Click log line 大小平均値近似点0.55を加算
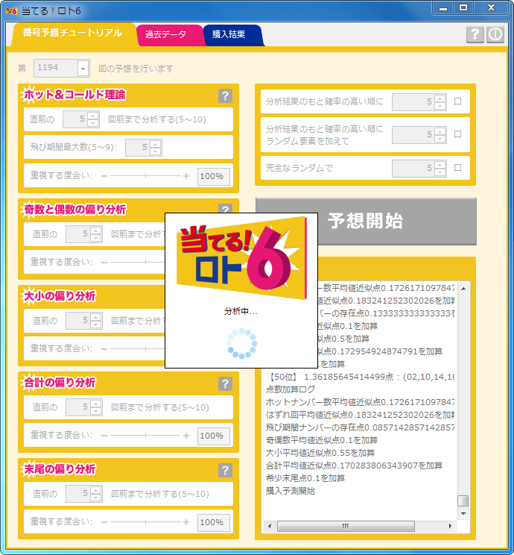Image resolution: width=514 pixels, height=555 pixels. [x=320, y=453]
